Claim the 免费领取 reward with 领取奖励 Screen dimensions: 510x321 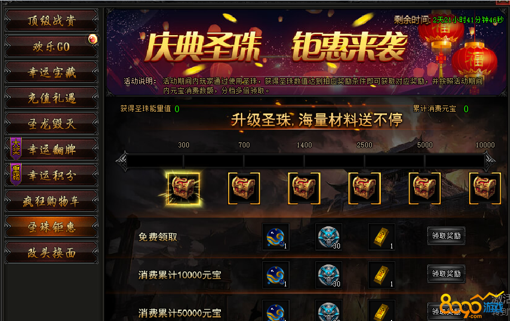click(x=446, y=236)
